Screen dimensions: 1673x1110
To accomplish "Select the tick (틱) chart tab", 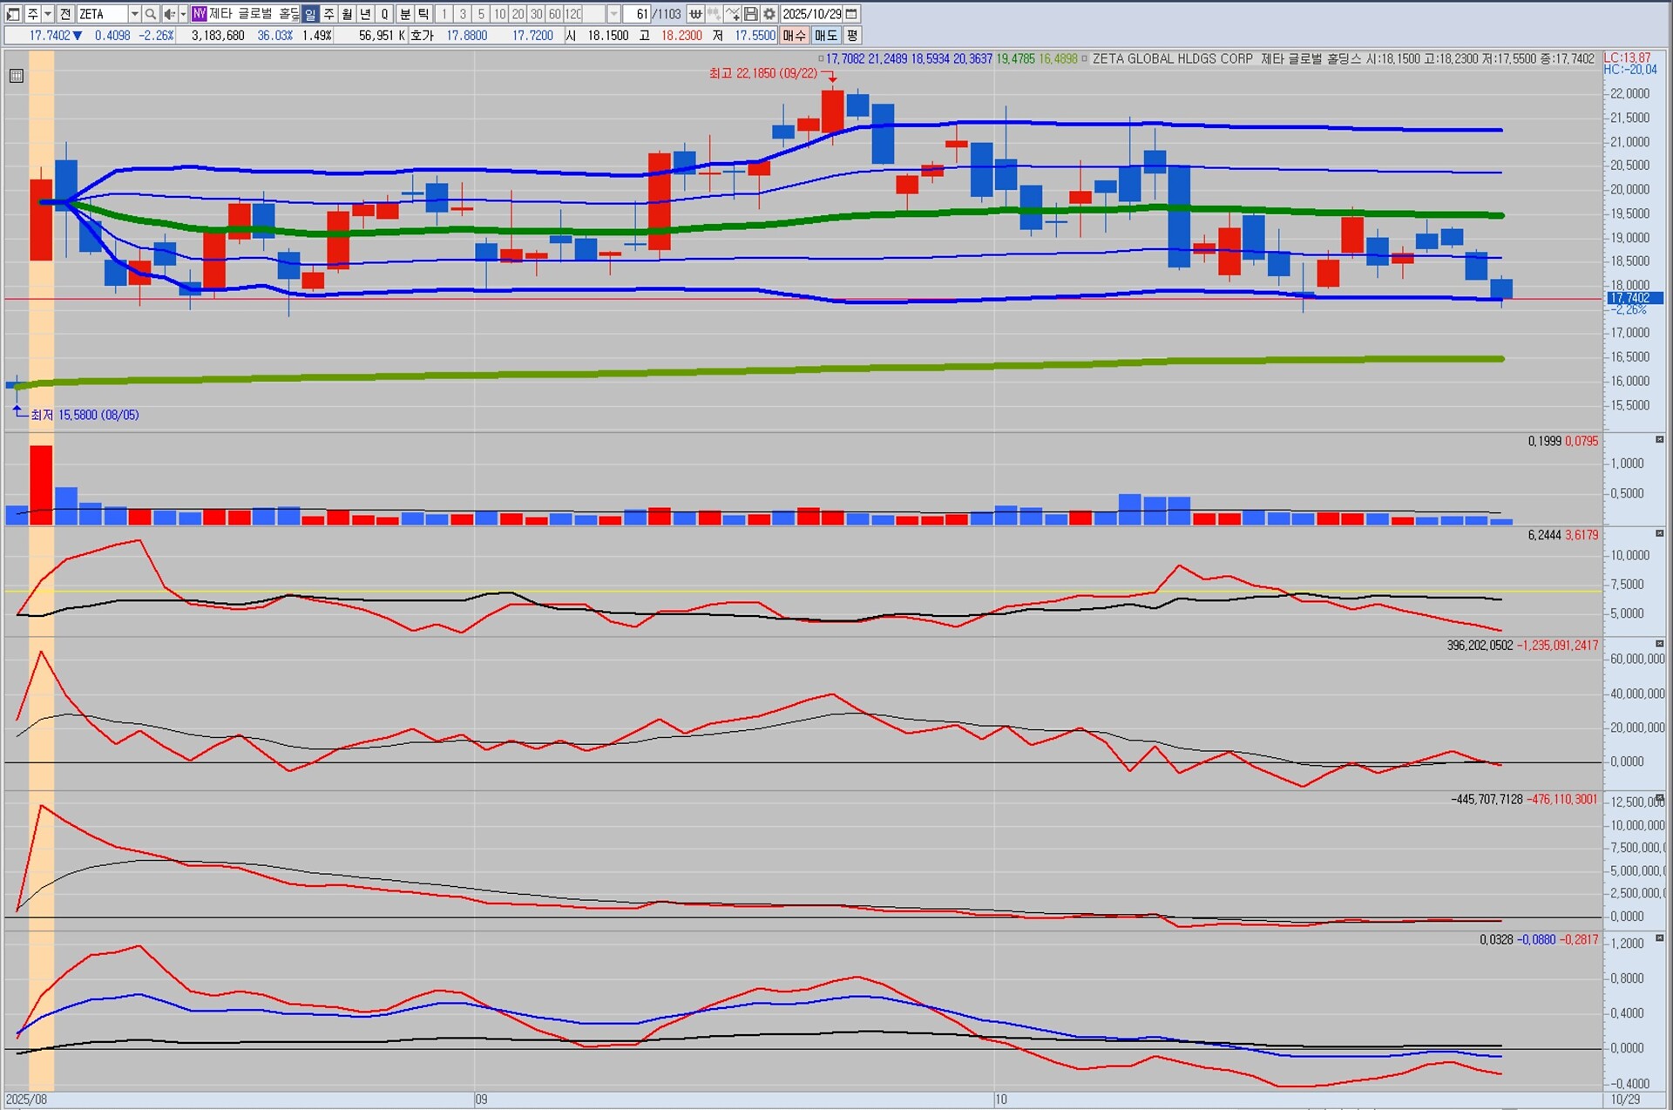I will (423, 14).
